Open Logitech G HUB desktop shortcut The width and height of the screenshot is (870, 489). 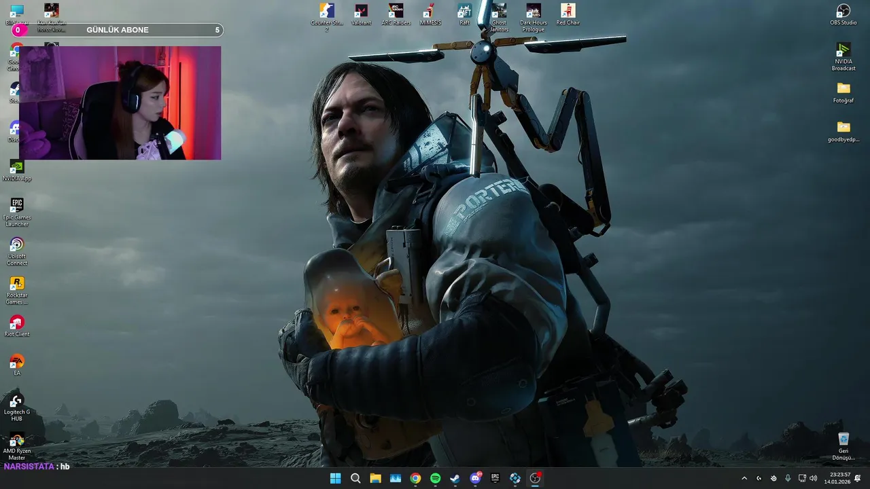(x=17, y=406)
